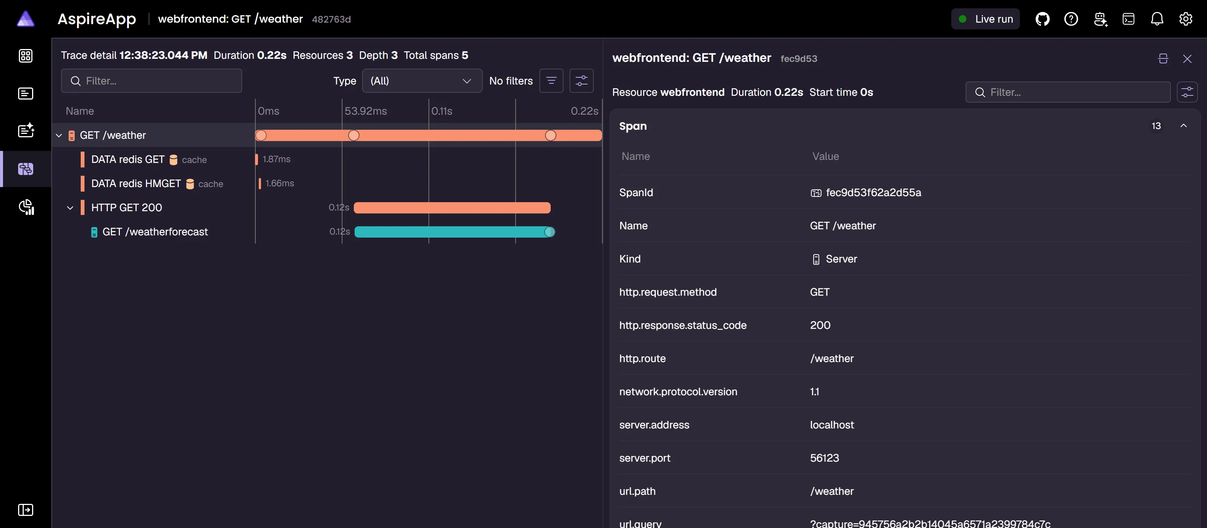Image resolution: width=1207 pixels, height=528 pixels.
Task: Collapse the GET /weather root span
Action: [x=59, y=135]
